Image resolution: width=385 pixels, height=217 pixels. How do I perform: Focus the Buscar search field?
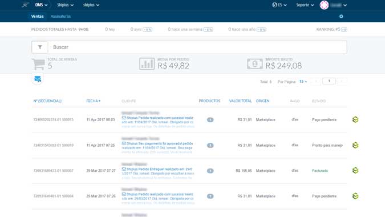(x=197, y=47)
